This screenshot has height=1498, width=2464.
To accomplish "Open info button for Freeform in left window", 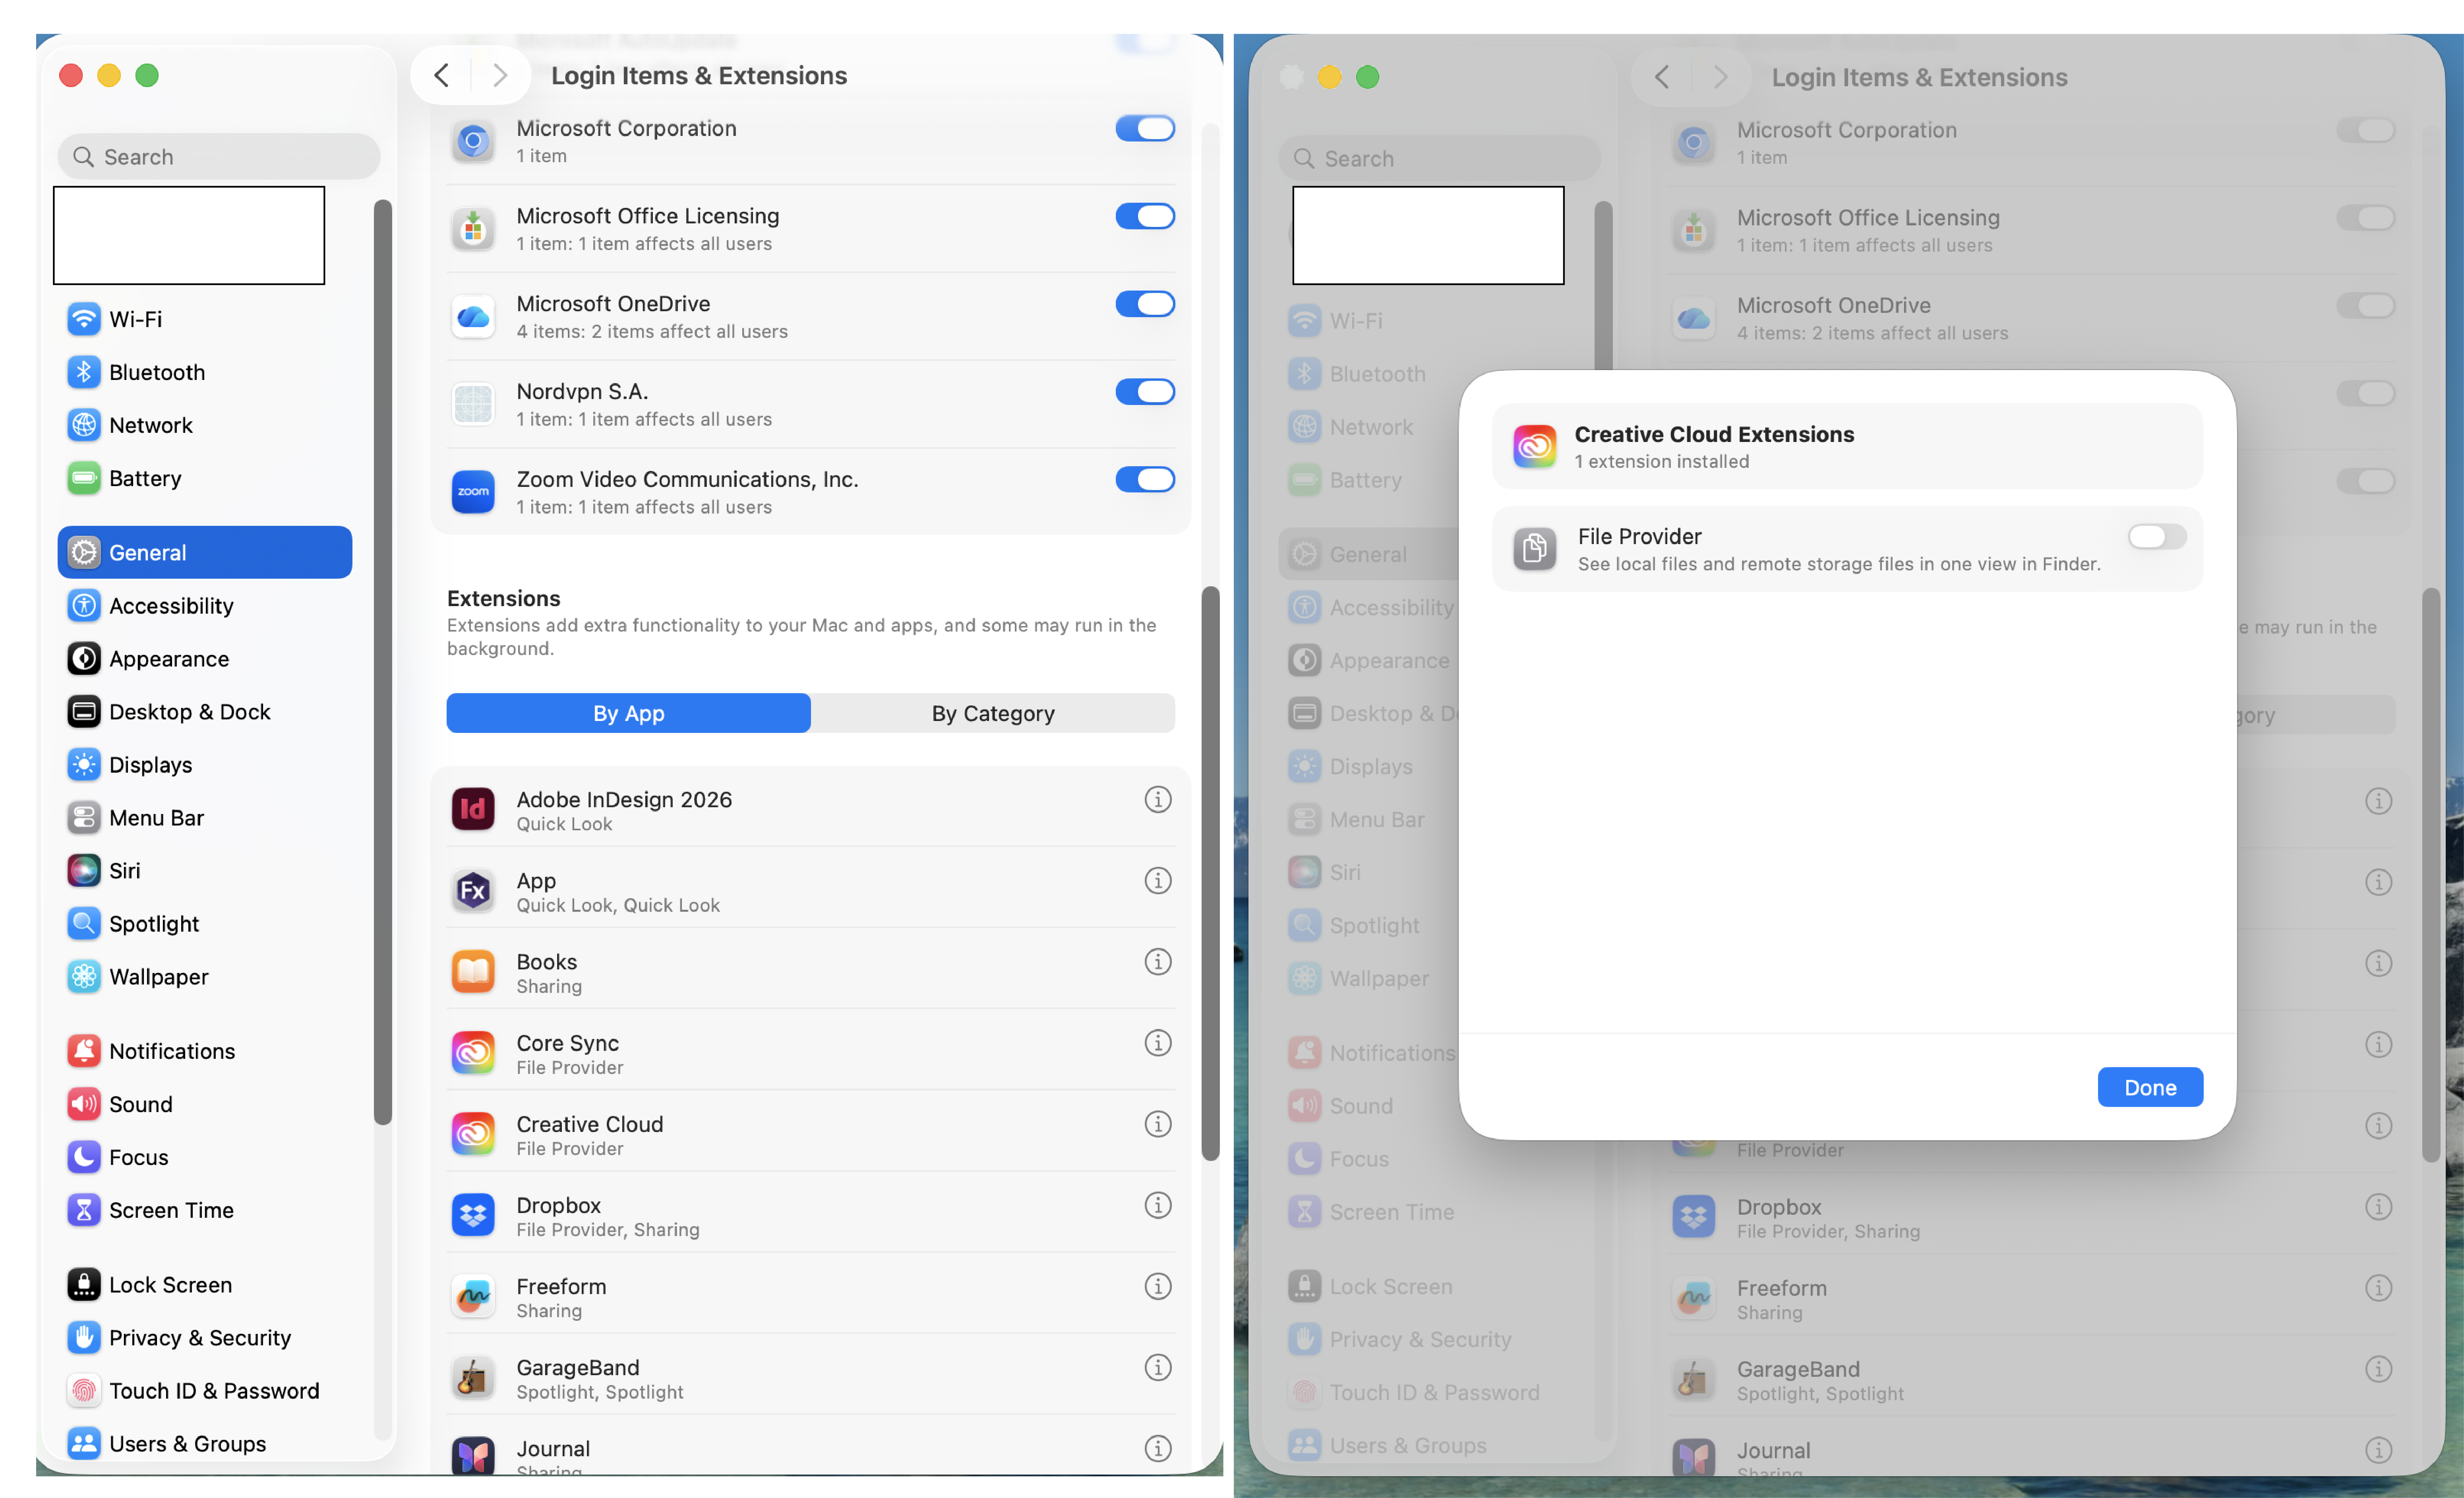I will pyautogui.click(x=1158, y=1286).
